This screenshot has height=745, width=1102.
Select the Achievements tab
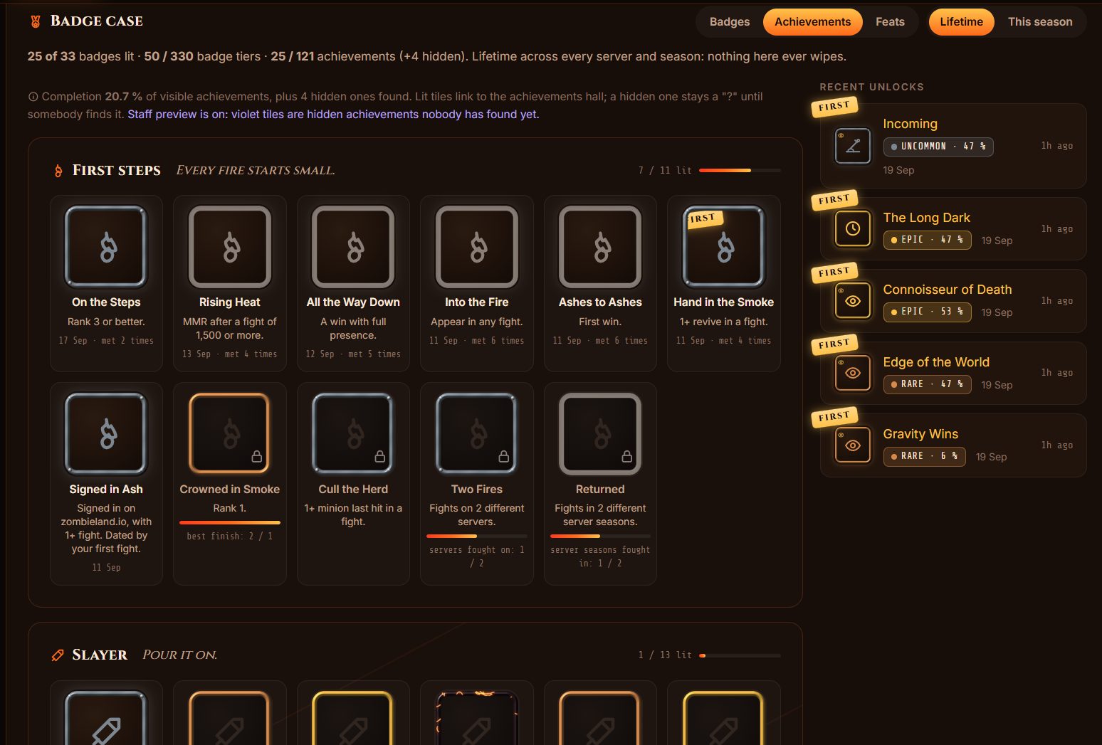click(x=813, y=22)
